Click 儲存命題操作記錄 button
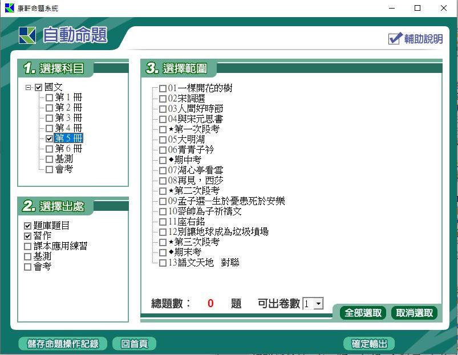Viewport: 458px width, 355px height. [x=63, y=344]
